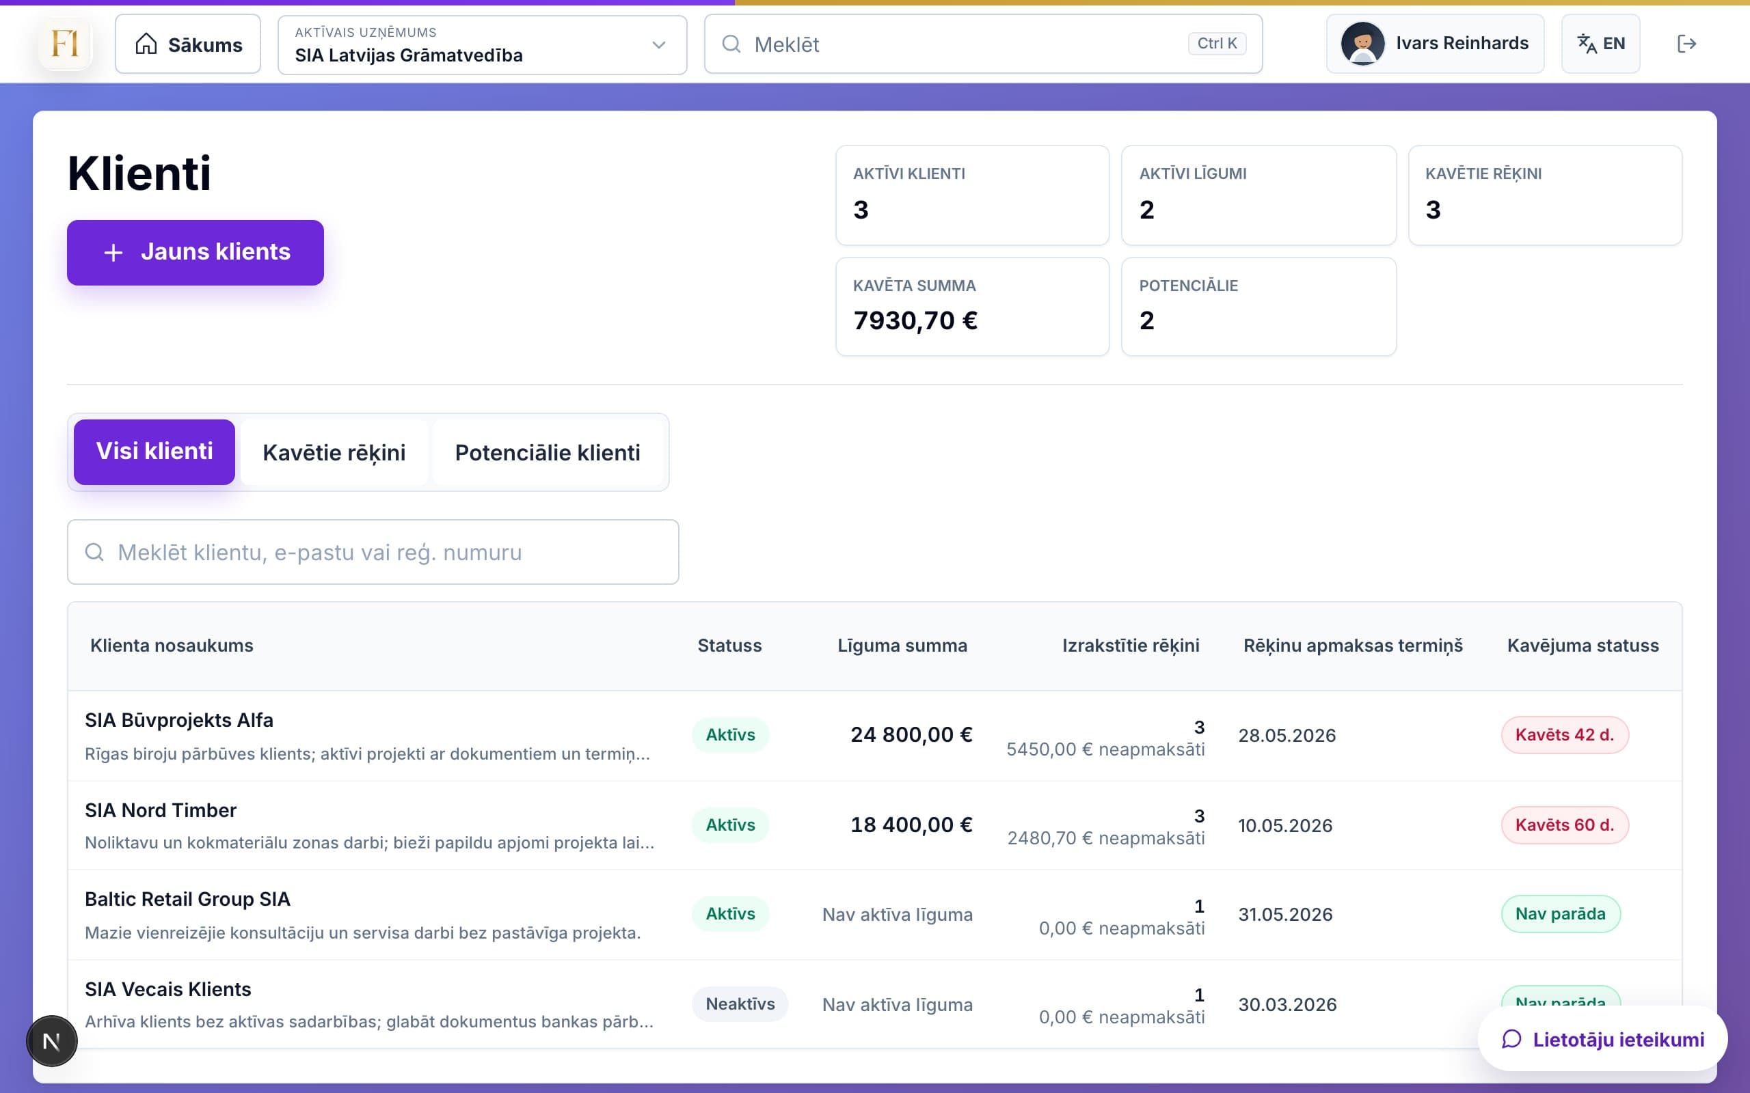1750x1093 pixels.
Task: Click the F1 app logo
Action: 65,44
